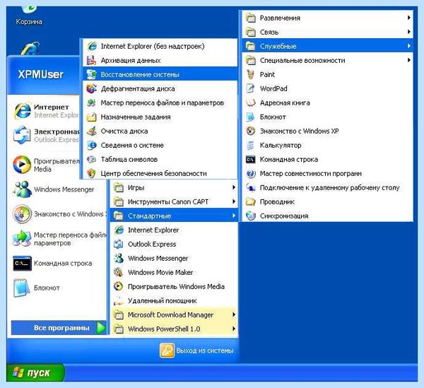Click the Корзина desktop icon
Viewport: 424px width, 388px height.
coord(29,16)
